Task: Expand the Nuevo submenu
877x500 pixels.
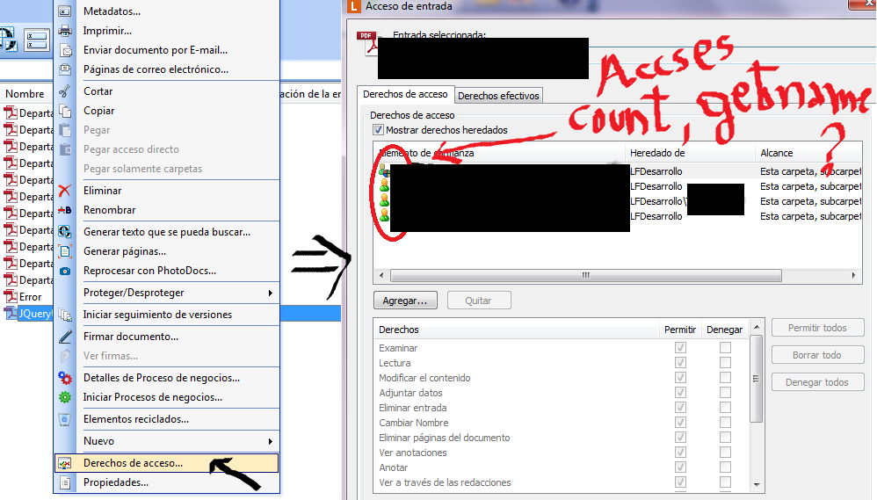Action: 270,441
